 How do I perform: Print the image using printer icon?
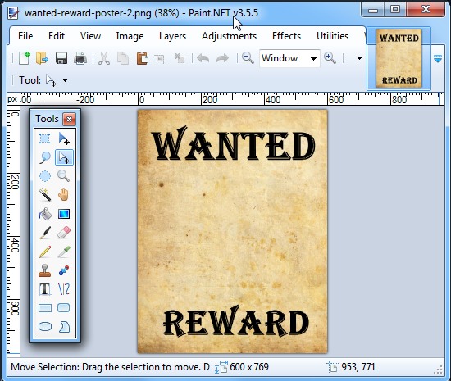click(x=80, y=58)
